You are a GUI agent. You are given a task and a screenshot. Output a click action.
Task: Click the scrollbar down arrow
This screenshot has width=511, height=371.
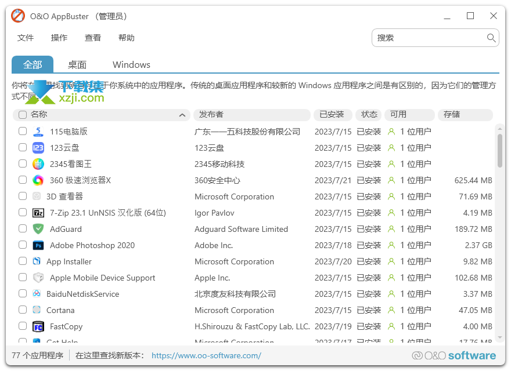(500, 337)
